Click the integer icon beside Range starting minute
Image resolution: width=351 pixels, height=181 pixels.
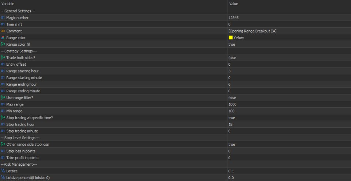(x=3, y=77)
